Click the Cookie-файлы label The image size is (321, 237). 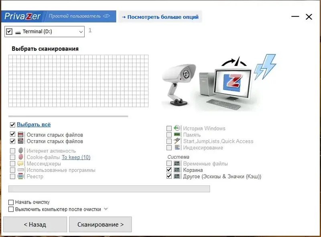click(43, 157)
